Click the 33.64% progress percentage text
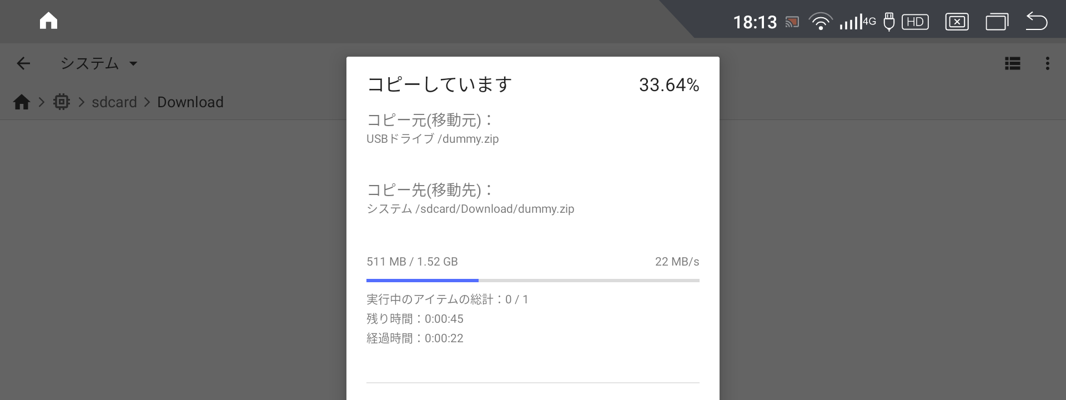The height and width of the screenshot is (400, 1066). pos(669,85)
